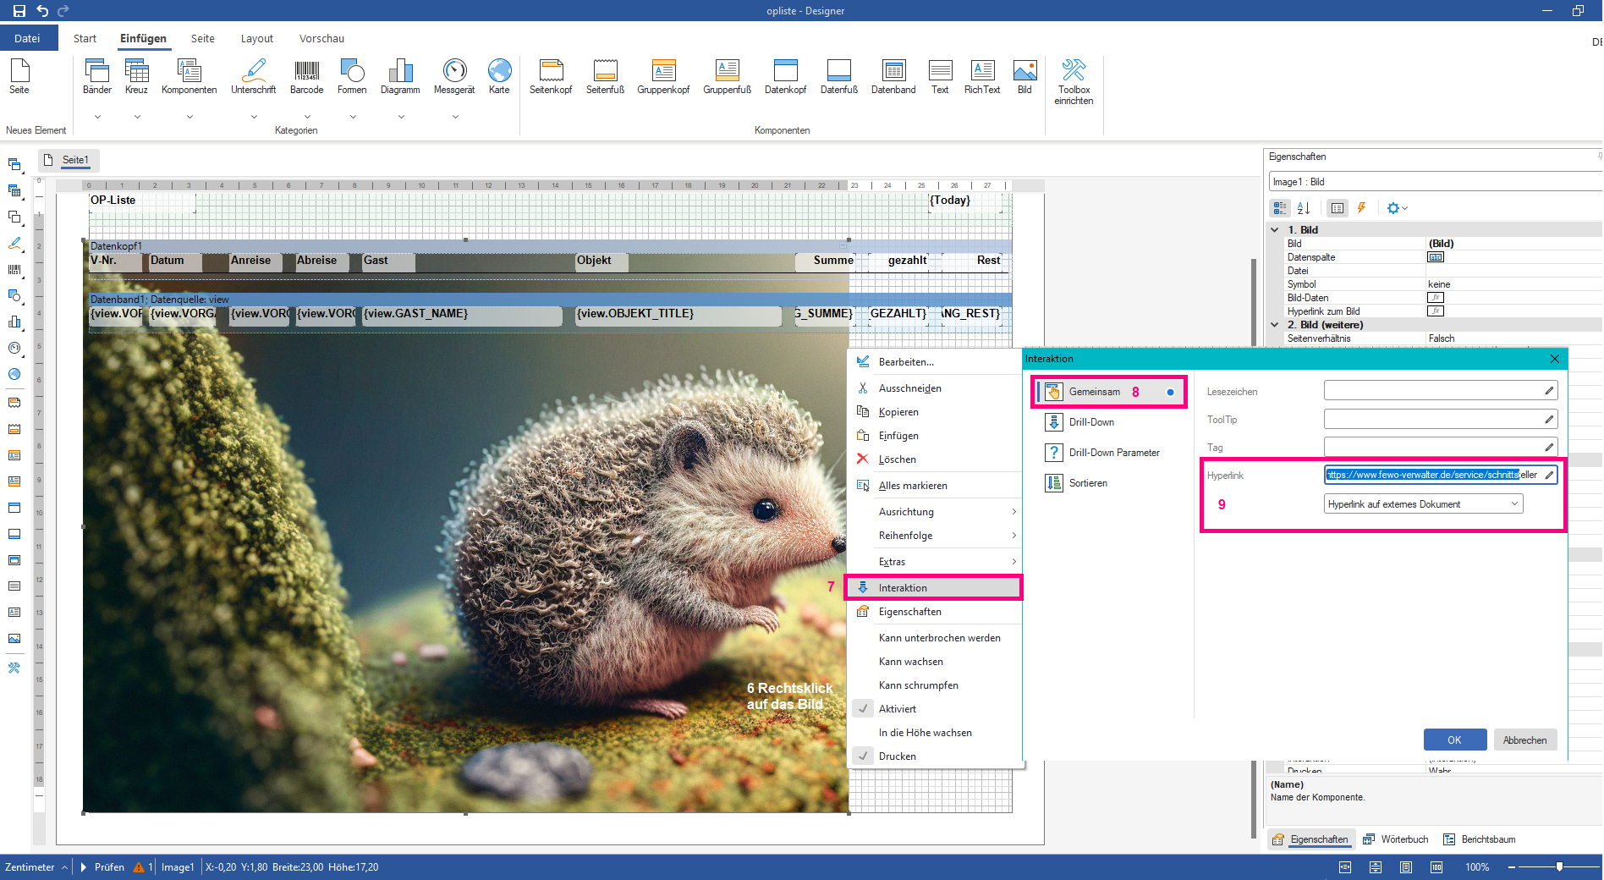The width and height of the screenshot is (1604, 880).
Task: Click the save icon in title bar
Action: click(19, 11)
